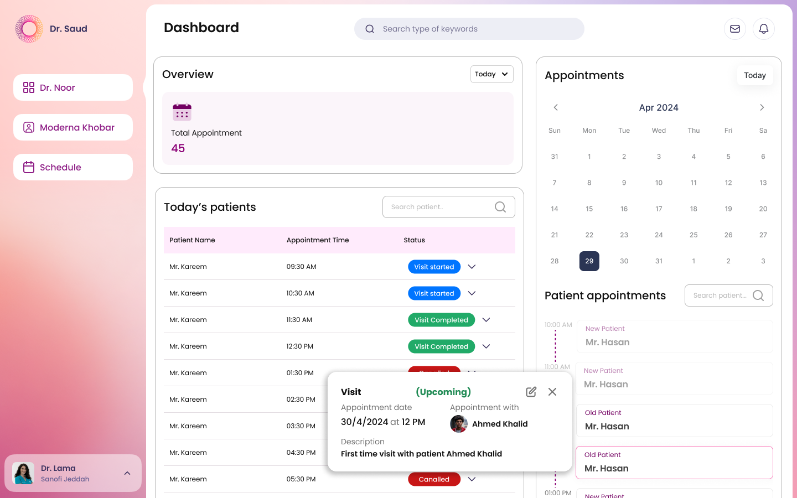Screen dimensions: 797x498
Task: Expand the 09:30 AM row status chevron
Action: click(x=472, y=267)
